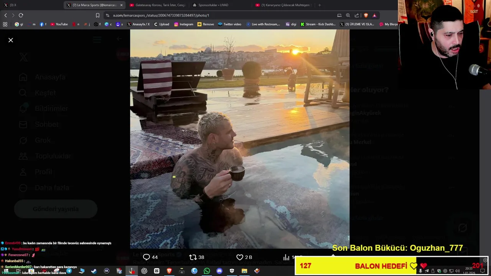Click the tattooed man photo in viewer

click(x=240, y=139)
